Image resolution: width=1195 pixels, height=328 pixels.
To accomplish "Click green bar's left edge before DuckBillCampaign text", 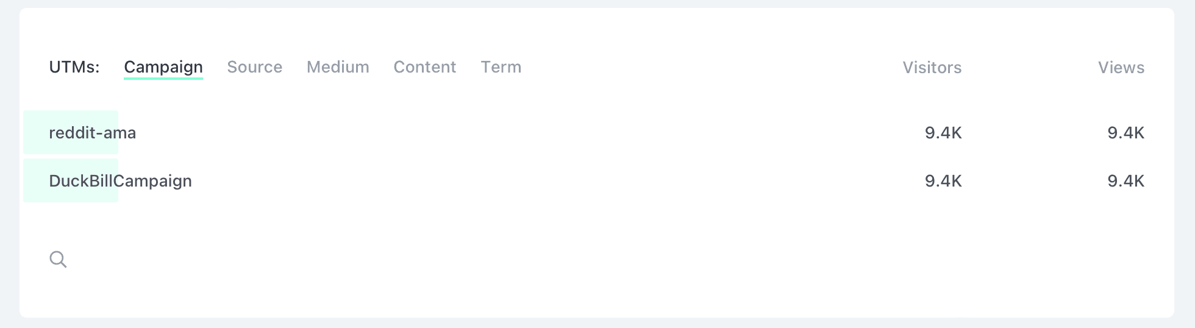I will pos(30,181).
